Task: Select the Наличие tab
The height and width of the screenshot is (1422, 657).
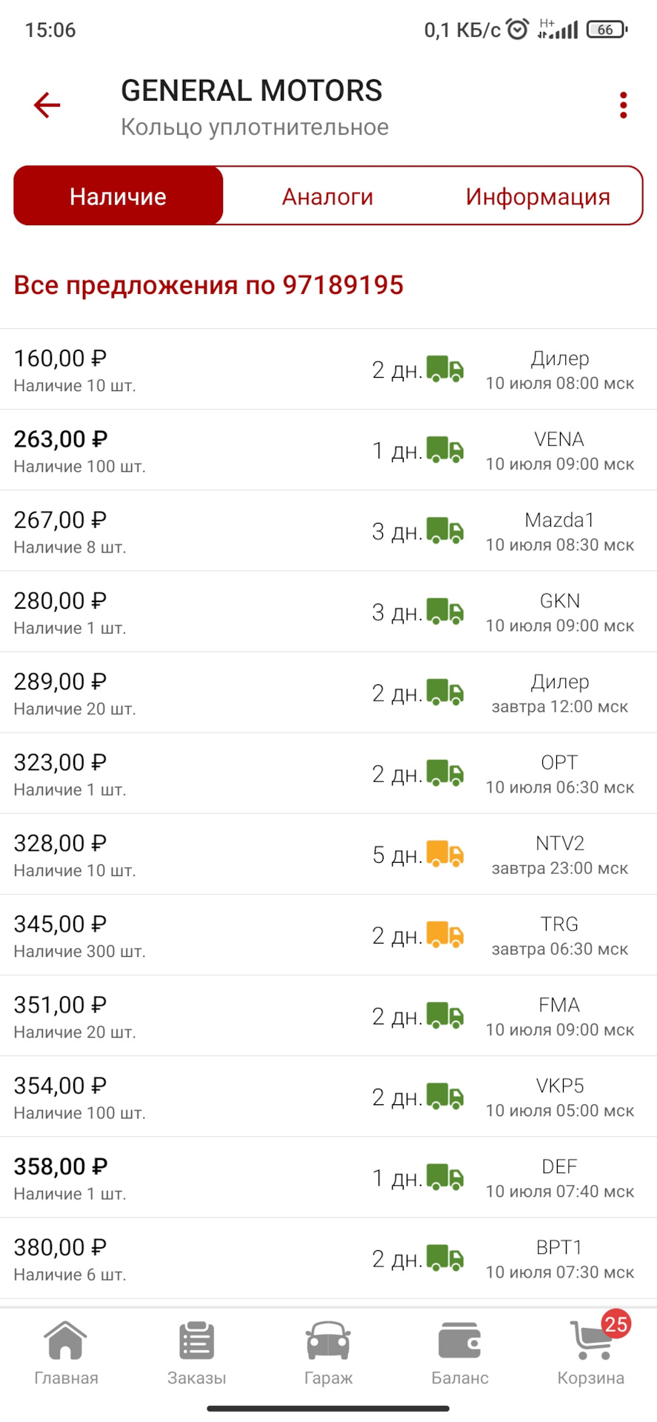Action: tap(119, 196)
